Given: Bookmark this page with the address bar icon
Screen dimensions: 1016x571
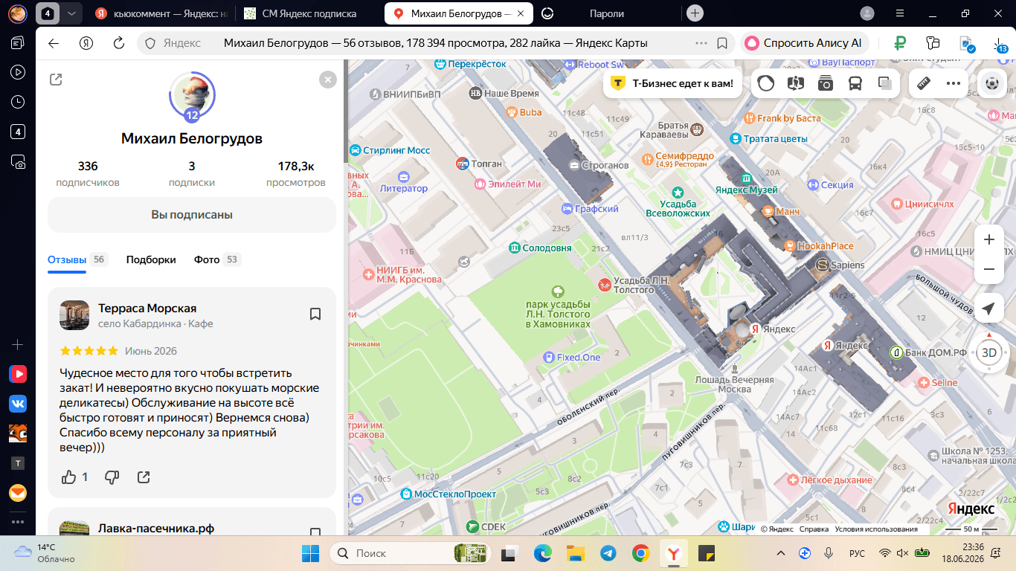Looking at the screenshot, I should pos(721,43).
